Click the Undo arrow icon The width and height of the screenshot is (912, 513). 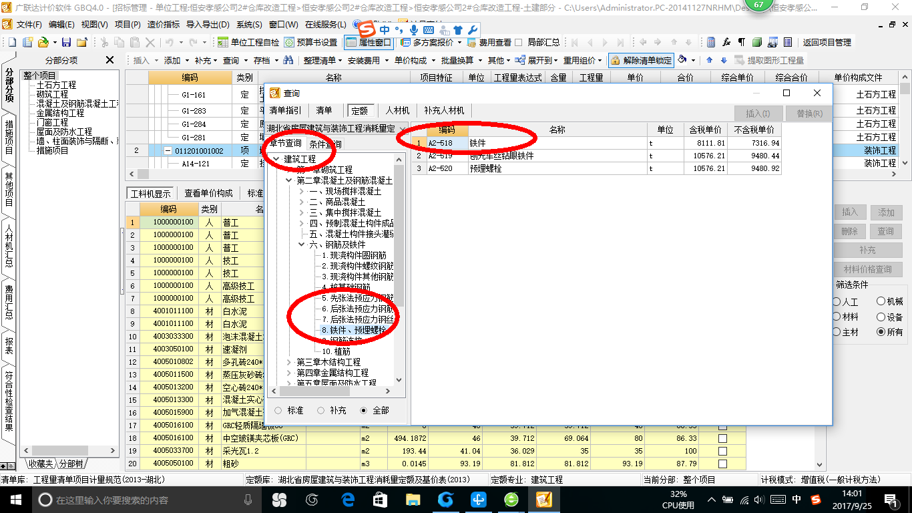170,42
